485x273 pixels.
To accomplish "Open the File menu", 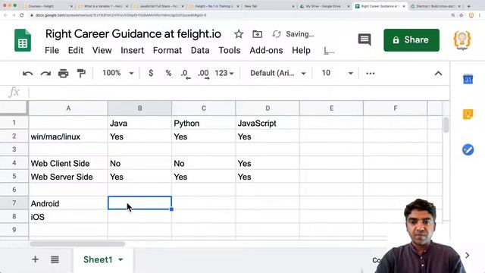I will coord(52,51).
